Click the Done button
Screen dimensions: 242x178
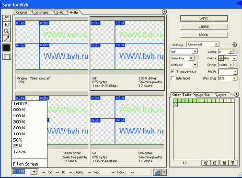tap(204, 34)
